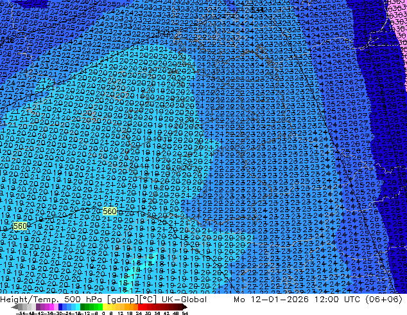Click the '[°C]' unit label
Screen dimensions: 407x315
click(148, 300)
